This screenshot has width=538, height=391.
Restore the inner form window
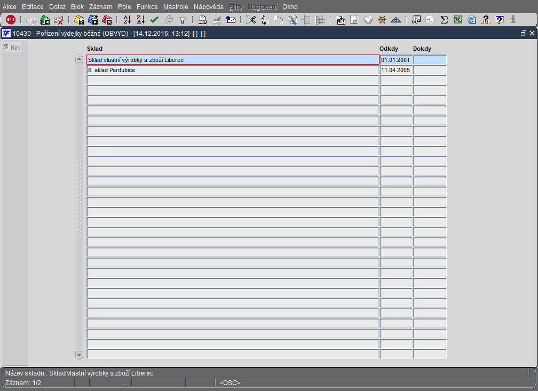[x=523, y=33]
